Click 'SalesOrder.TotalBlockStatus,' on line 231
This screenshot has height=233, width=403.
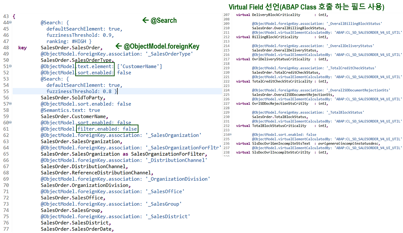click(x=280, y=117)
